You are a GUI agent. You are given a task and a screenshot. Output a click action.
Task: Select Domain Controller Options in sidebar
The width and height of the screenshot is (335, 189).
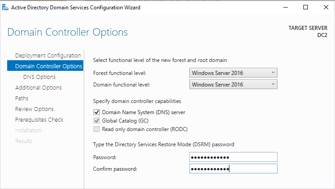45,66
